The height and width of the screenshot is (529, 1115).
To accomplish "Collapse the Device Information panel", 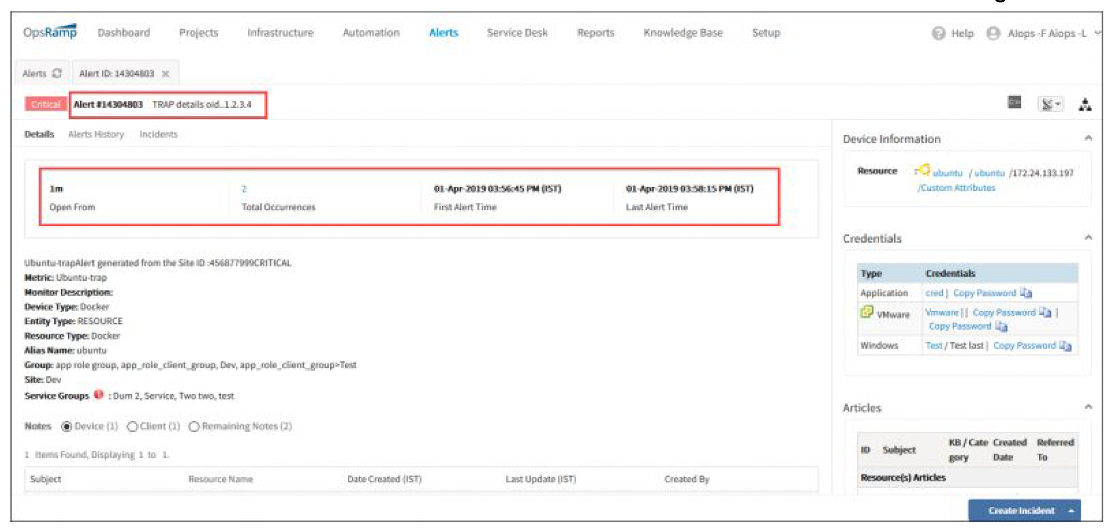I will [1088, 139].
